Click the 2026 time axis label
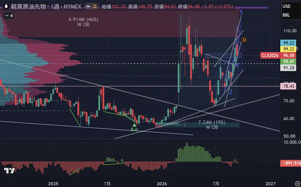The width and height of the screenshot is (301, 187). point(162,184)
